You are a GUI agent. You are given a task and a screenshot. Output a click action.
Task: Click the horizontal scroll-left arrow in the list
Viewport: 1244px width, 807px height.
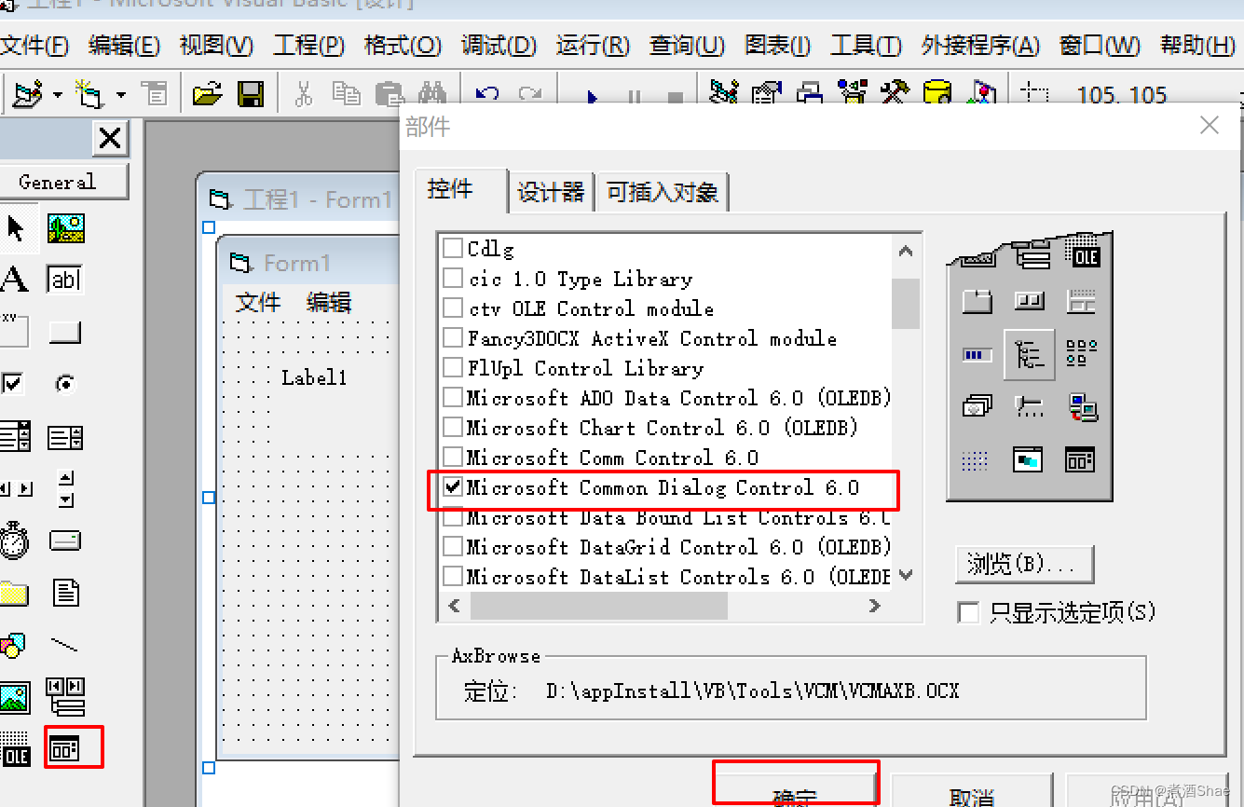pyautogui.click(x=455, y=606)
